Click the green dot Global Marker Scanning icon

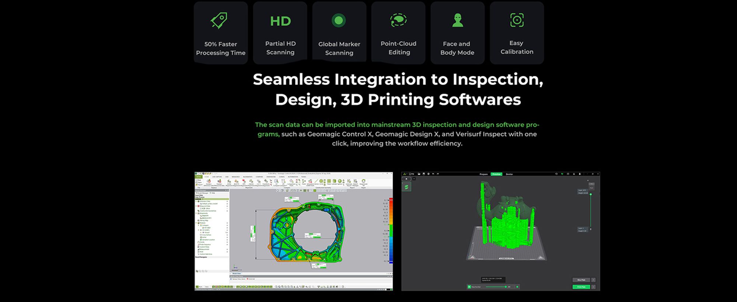pos(339,20)
